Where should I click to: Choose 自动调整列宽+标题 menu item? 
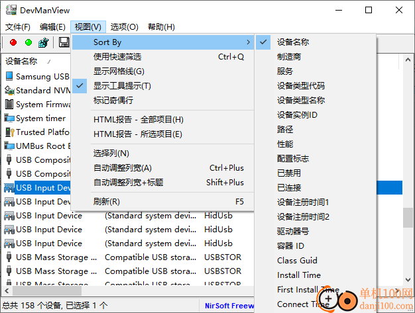(x=163, y=183)
